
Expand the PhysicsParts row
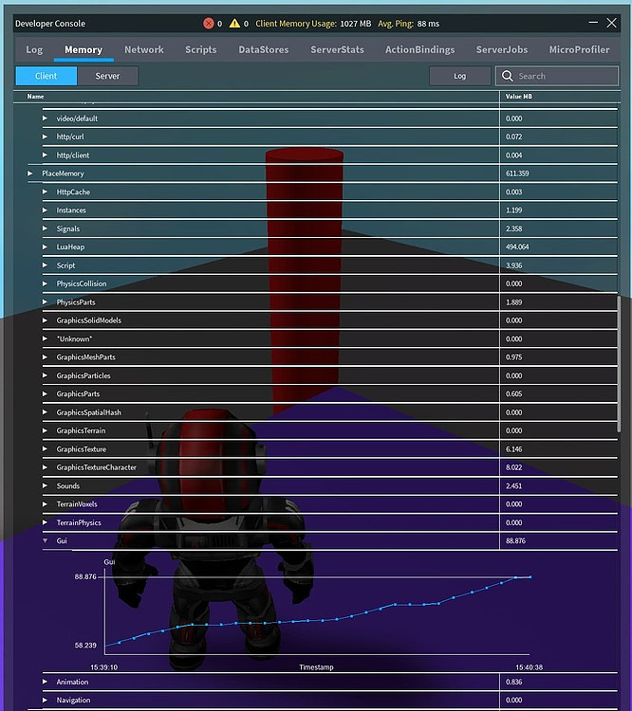point(45,302)
